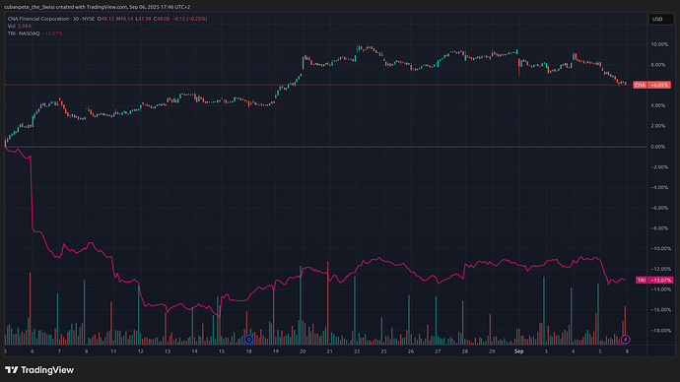This screenshot has width=680, height=382.
Task: Click the −16.00% axis label
Action: coord(660,310)
